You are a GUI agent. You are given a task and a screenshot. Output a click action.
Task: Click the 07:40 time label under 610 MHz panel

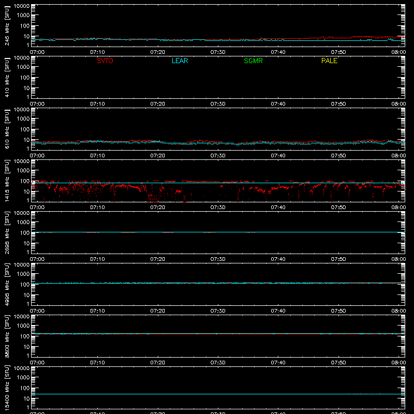[278, 156]
